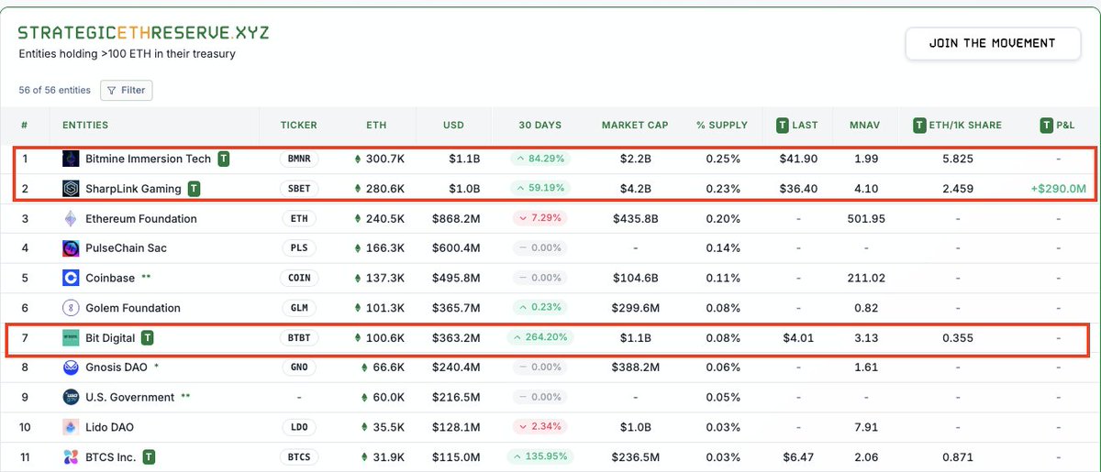
Task: Open the Ethereum Foundation entity name
Action: point(141,218)
